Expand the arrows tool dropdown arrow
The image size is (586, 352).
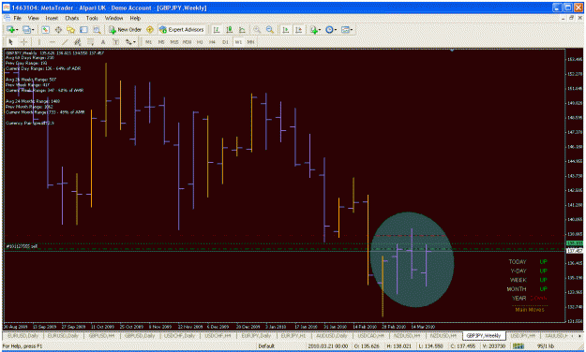[x=134, y=42]
